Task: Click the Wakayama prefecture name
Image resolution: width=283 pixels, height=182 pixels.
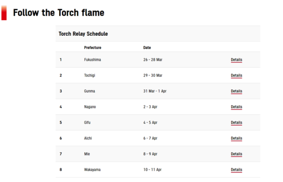Action: pos(92,170)
